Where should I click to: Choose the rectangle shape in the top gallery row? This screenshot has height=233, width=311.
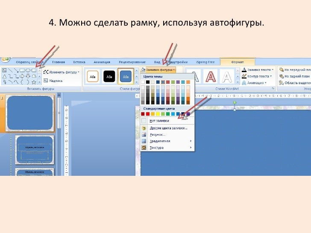click(22, 70)
